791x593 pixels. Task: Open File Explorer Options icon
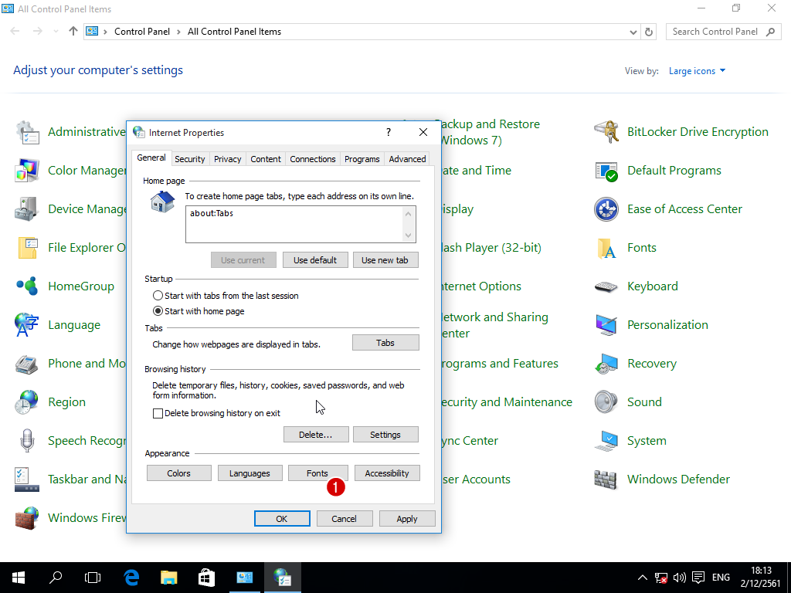tap(27, 248)
